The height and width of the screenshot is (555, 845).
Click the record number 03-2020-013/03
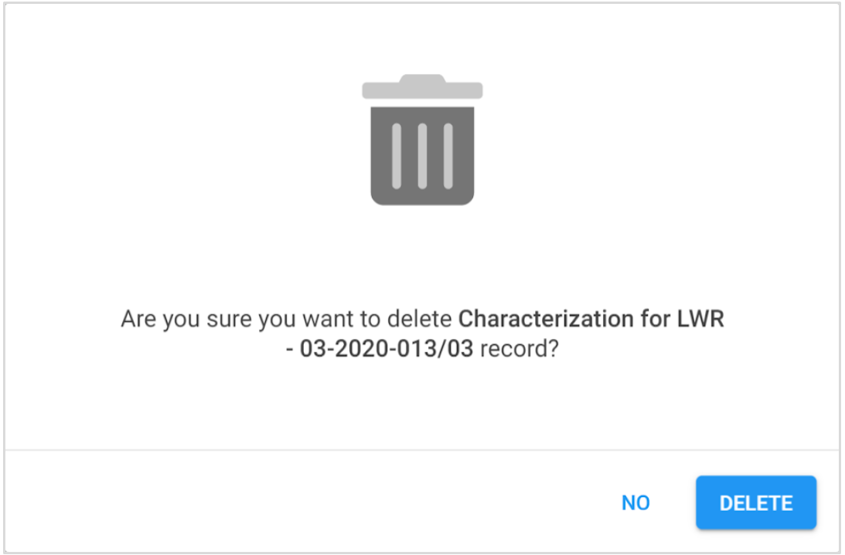387,349
